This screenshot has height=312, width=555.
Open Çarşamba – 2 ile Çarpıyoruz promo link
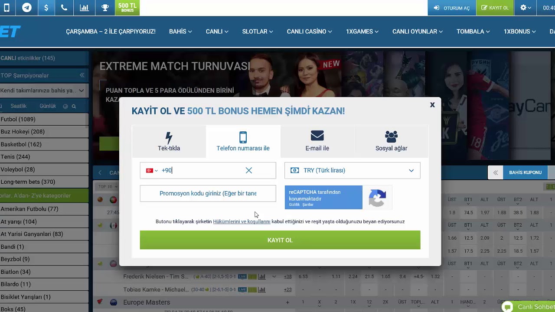[111, 32]
